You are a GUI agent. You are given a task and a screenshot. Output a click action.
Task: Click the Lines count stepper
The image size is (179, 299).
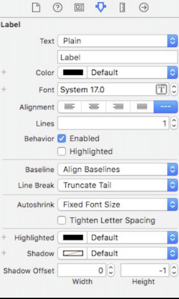[174, 123]
